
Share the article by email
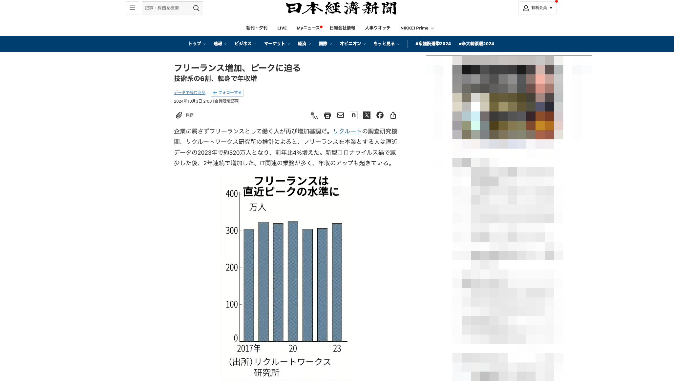click(340, 115)
